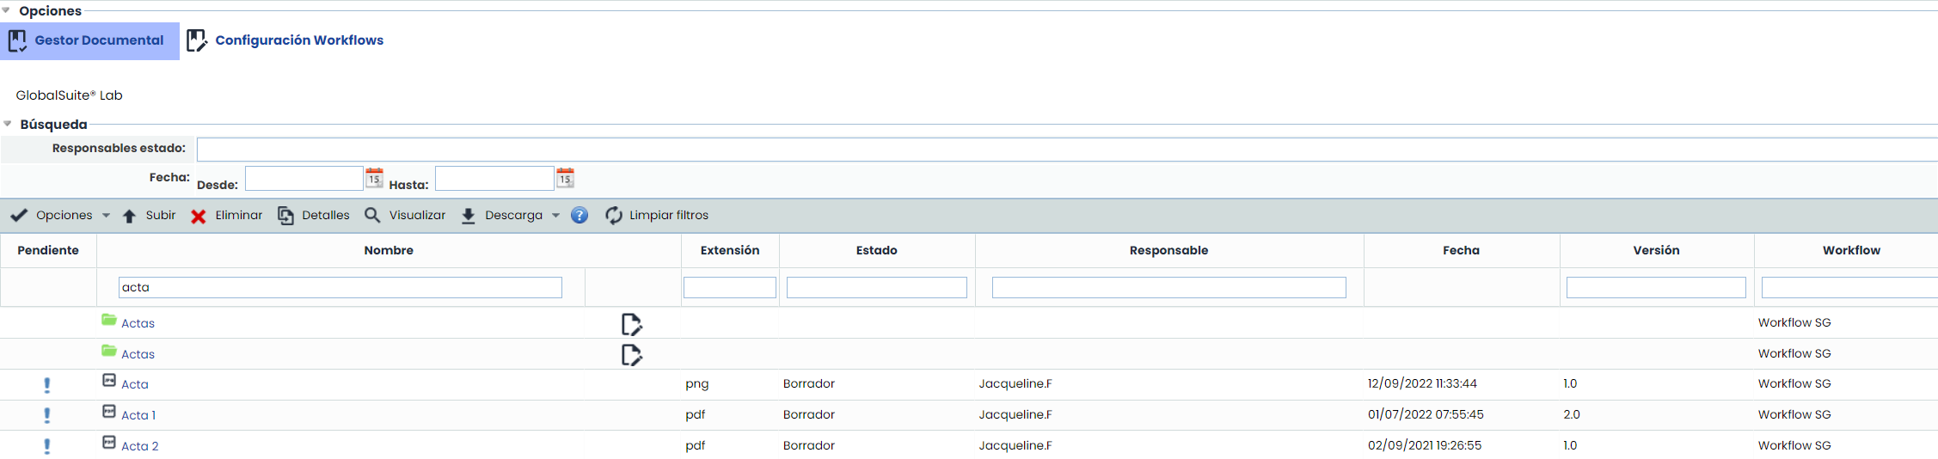Expand the Descarga dropdown arrow

(555, 216)
